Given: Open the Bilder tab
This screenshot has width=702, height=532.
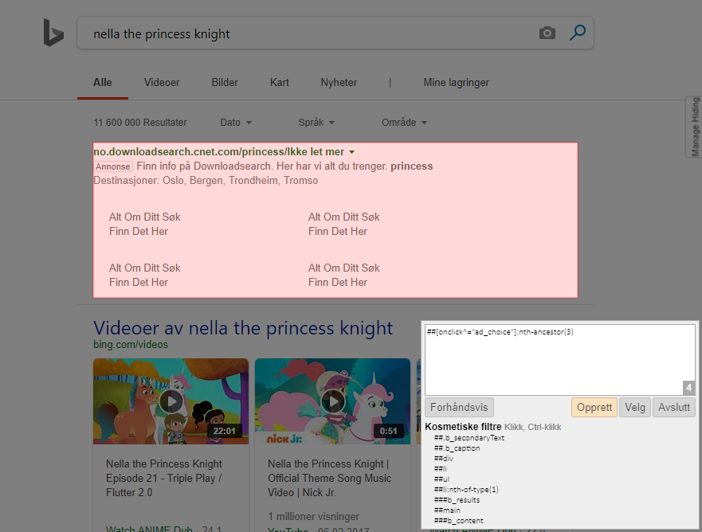Looking at the screenshot, I should (x=225, y=82).
